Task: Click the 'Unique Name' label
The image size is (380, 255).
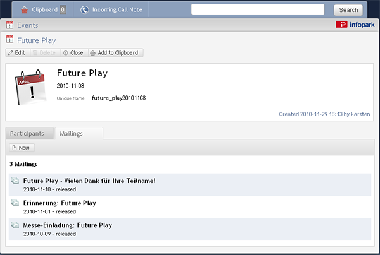Action: (x=70, y=98)
